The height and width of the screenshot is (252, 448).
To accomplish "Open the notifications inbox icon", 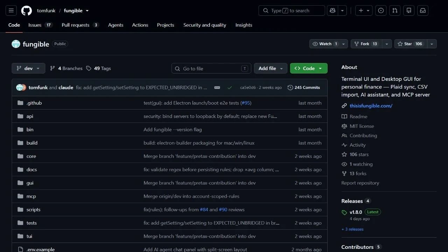I will pyautogui.click(x=423, y=10).
